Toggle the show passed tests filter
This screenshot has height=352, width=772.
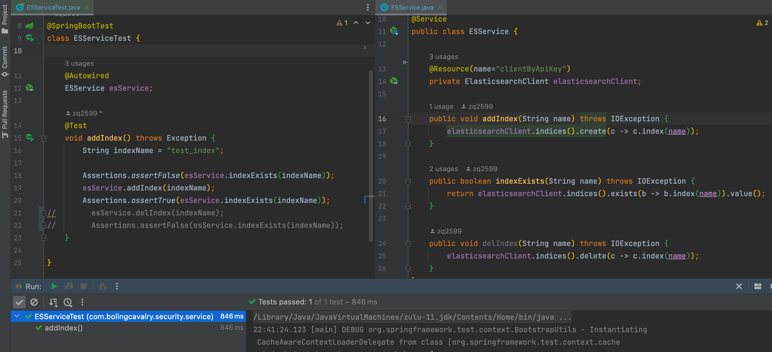click(19, 302)
